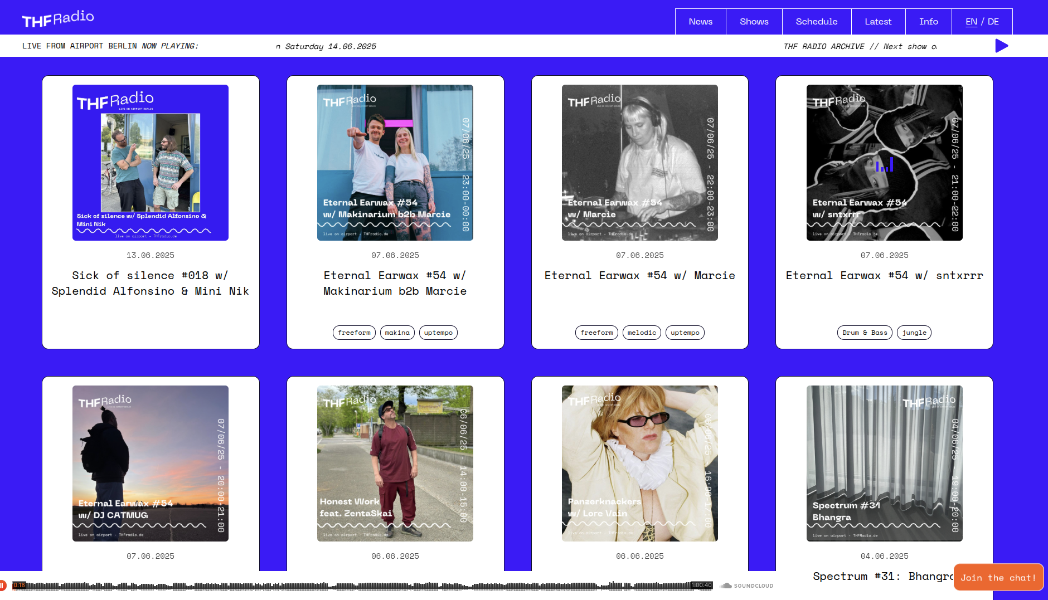Switch language to DE
The image size is (1048, 600).
(x=993, y=21)
